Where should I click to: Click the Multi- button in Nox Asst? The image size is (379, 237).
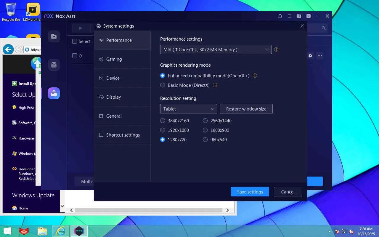pyautogui.click(x=85, y=181)
